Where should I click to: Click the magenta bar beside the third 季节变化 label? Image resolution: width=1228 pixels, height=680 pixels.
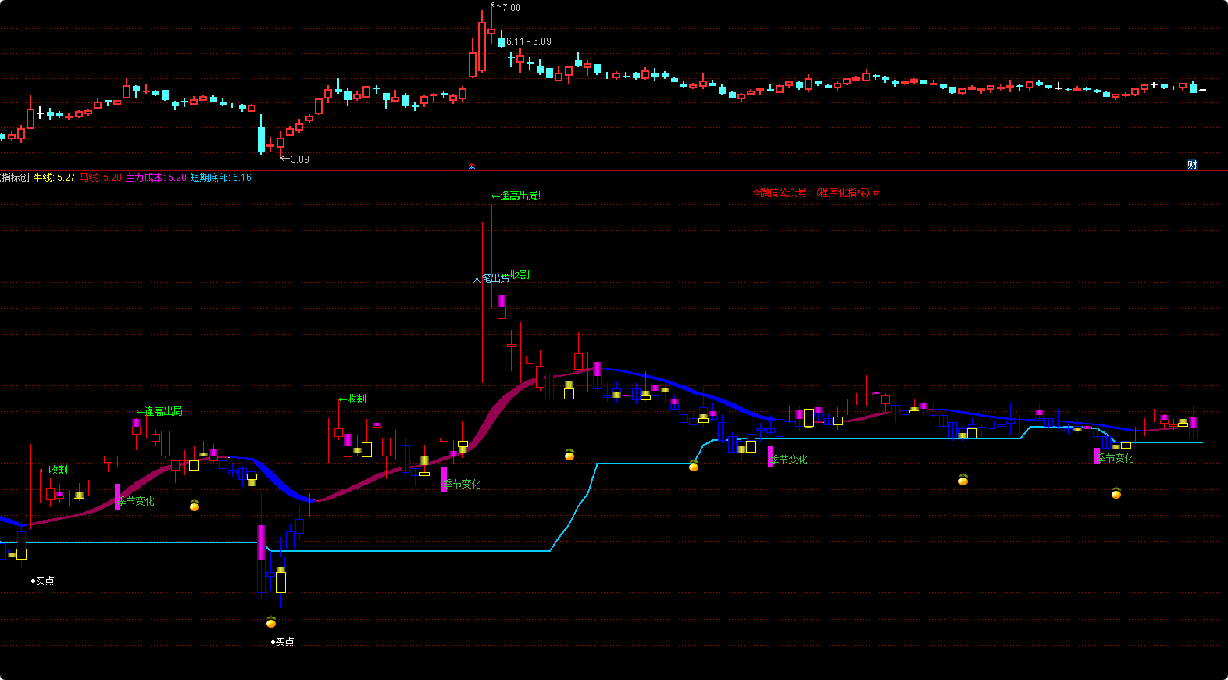click(x=770, y=456)
